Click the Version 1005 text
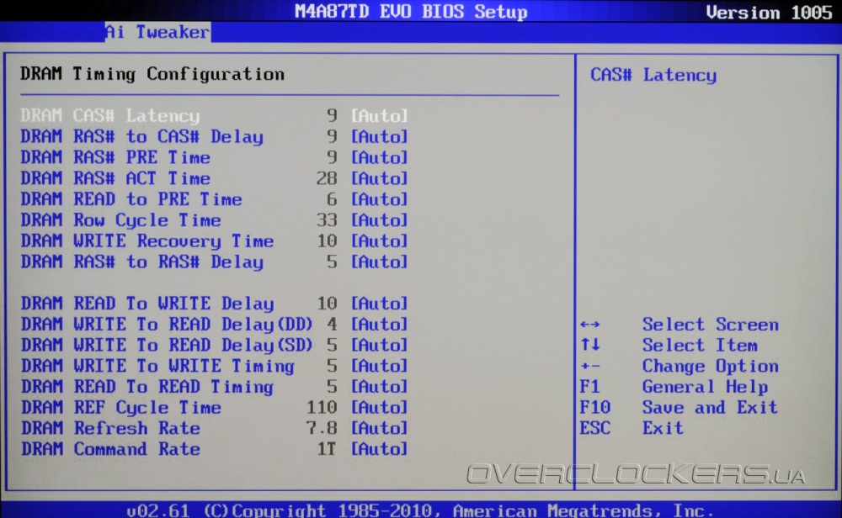842x518 pixels. pyautogui.click(x=769, y=13)
